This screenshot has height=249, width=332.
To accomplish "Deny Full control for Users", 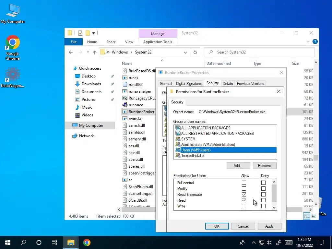I will pos(263,183).
